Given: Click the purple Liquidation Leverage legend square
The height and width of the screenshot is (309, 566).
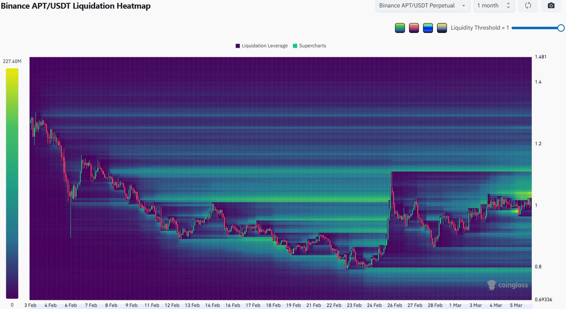Looking at the screenshot, I should coord(237,46).
